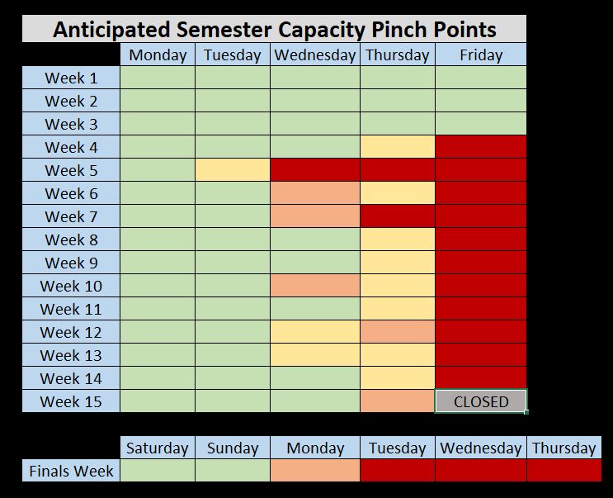Select the title Anticipated Semester Capacity Pinch Points
The height and width of the screenshot is (498, 613).
coord(275,29)
